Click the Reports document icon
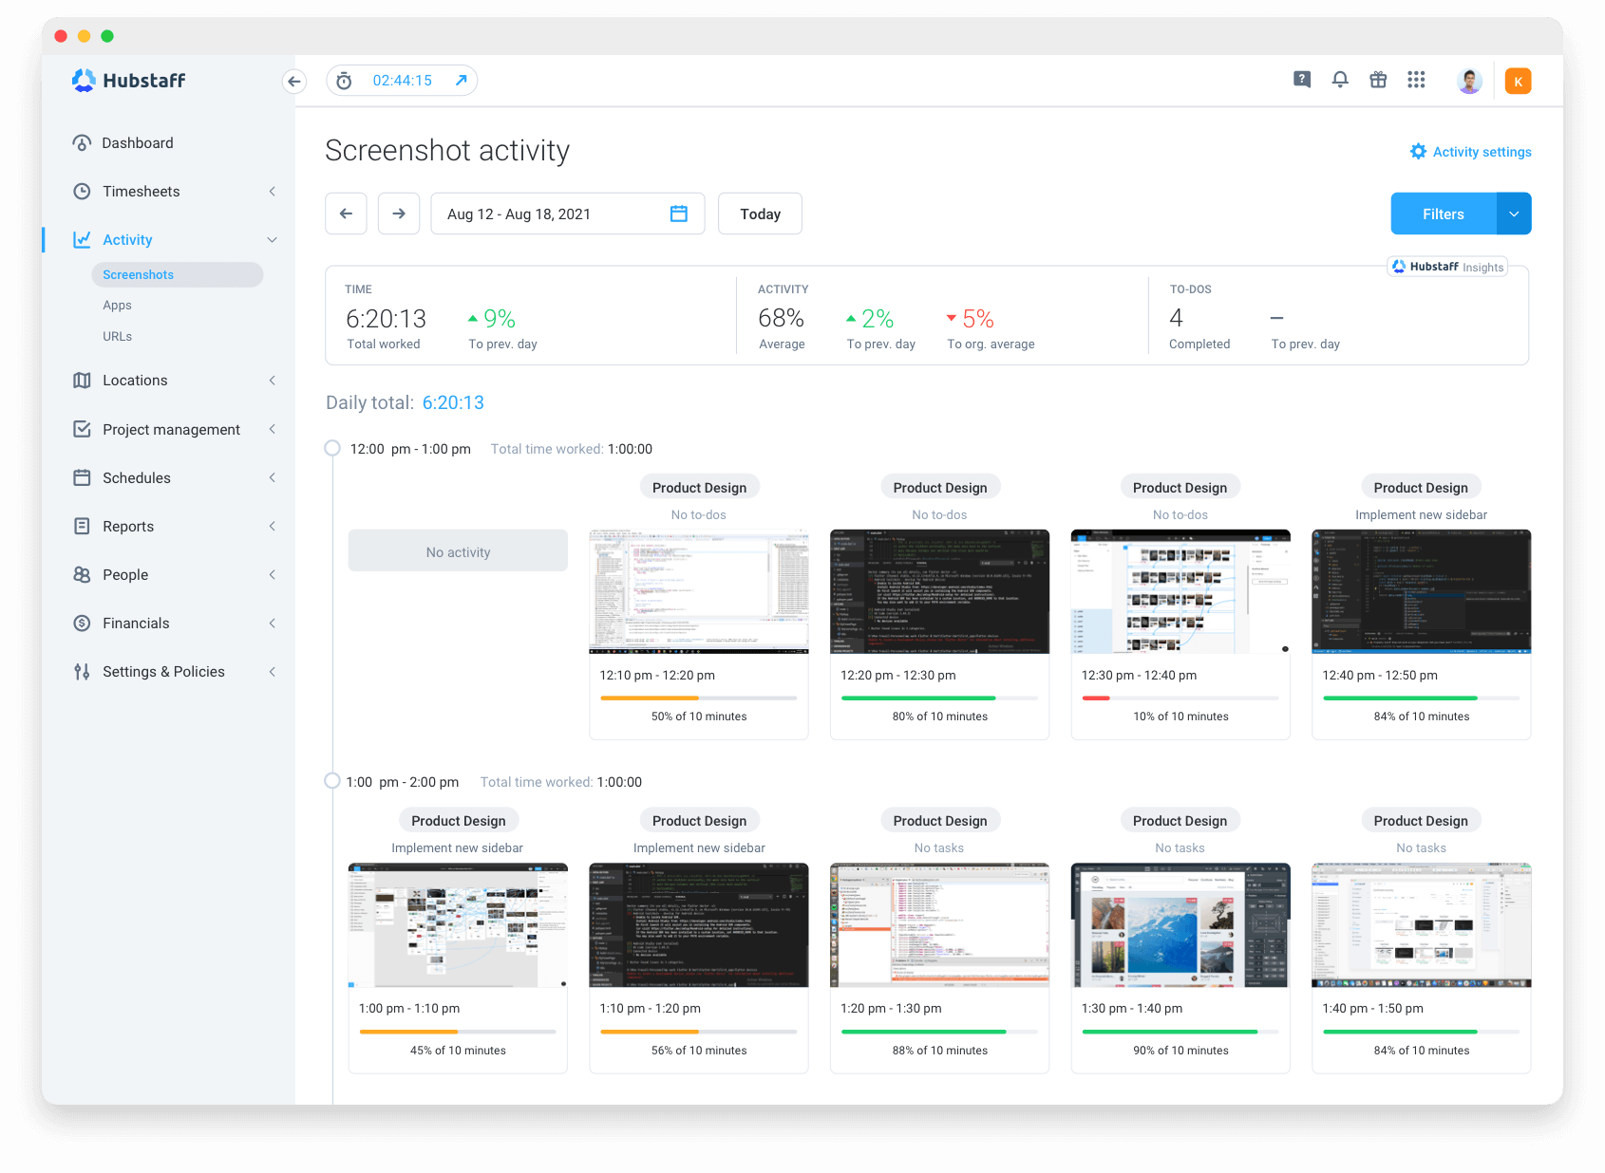1605x1173 pixels. 82,527
